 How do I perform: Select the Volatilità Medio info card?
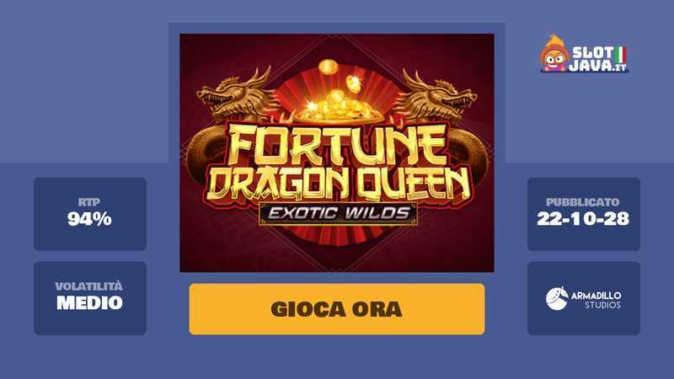point(90,298)
